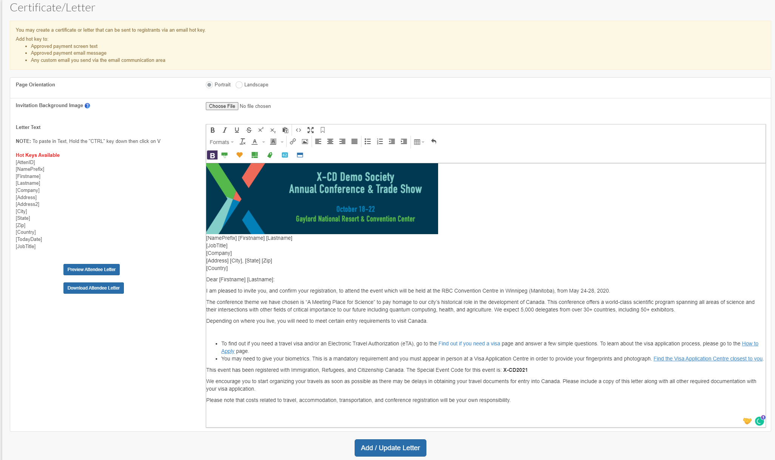Viewport: 775px width, 460px height.
Task: Open the text color dropdown arrow
Action: [263, 142]
